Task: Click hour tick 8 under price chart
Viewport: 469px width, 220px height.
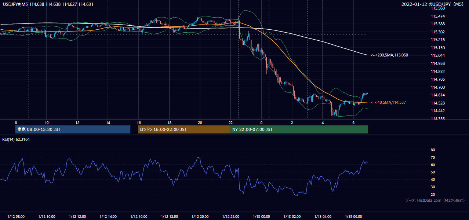Action: [x=16, y=122]
